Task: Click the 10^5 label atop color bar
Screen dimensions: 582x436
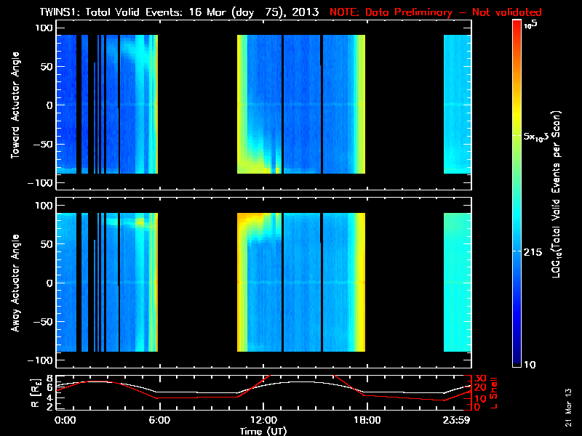Action: click(530, 25)
